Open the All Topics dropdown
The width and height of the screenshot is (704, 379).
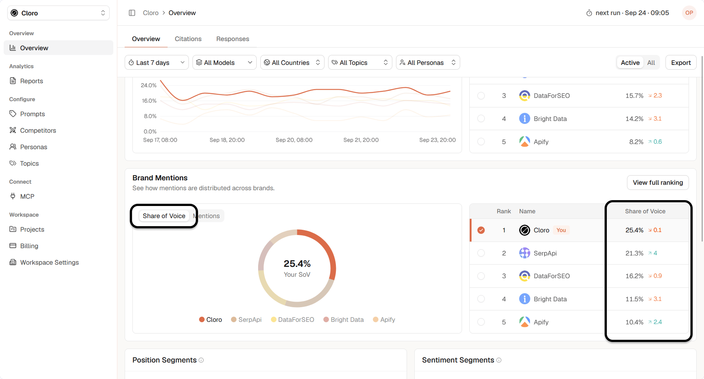pyautogui.click(x=360, y=63)
